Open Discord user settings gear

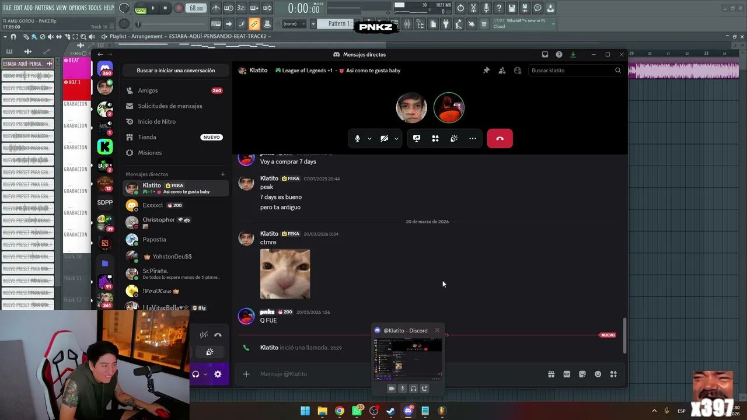[x=218, y=374]
